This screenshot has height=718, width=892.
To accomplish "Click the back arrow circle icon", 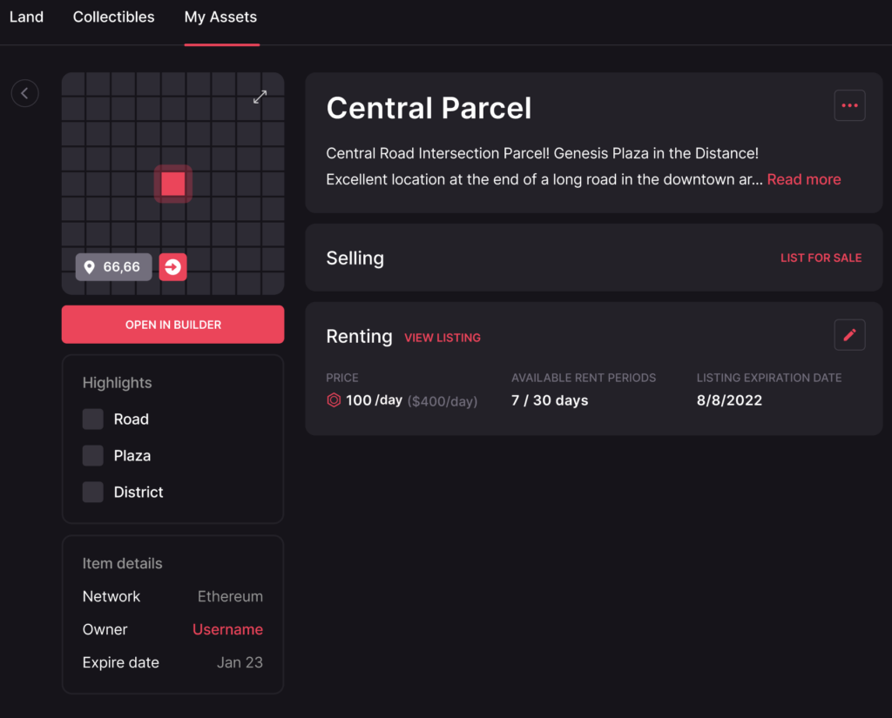I will (24, 93).
